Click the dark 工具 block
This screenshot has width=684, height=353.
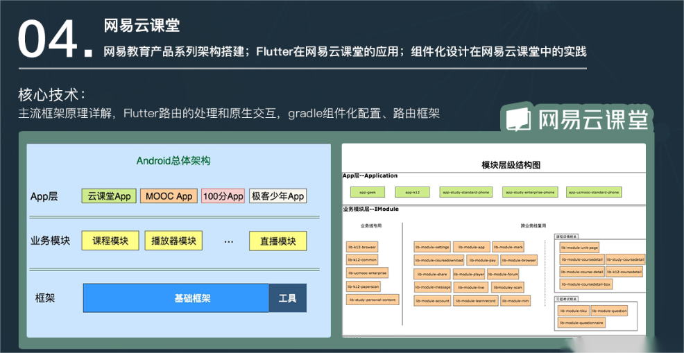click(x=287, y=298)
